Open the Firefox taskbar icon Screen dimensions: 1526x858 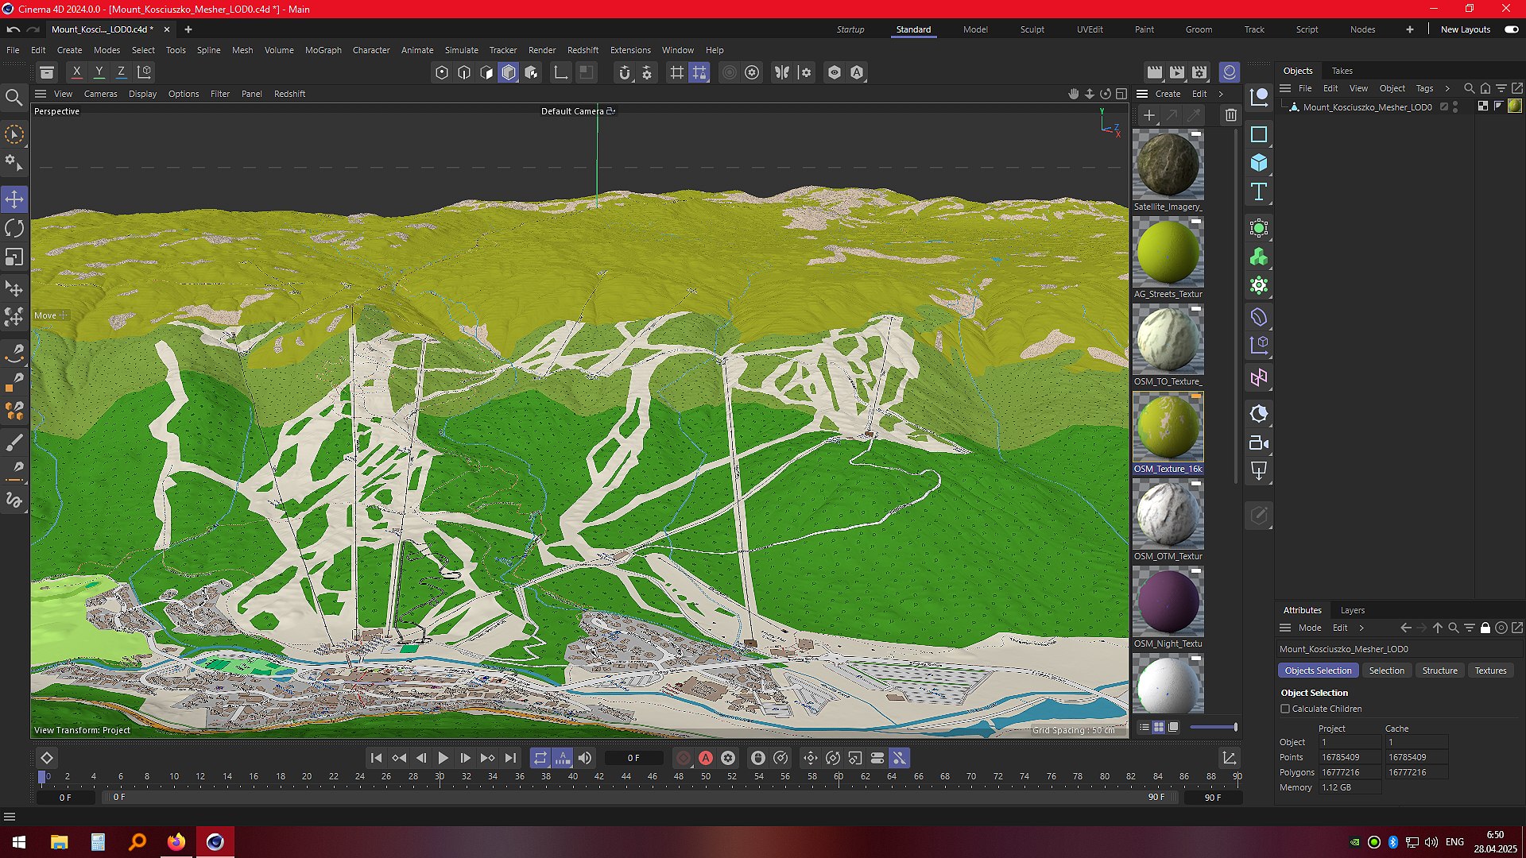click(x=176, y=842)
